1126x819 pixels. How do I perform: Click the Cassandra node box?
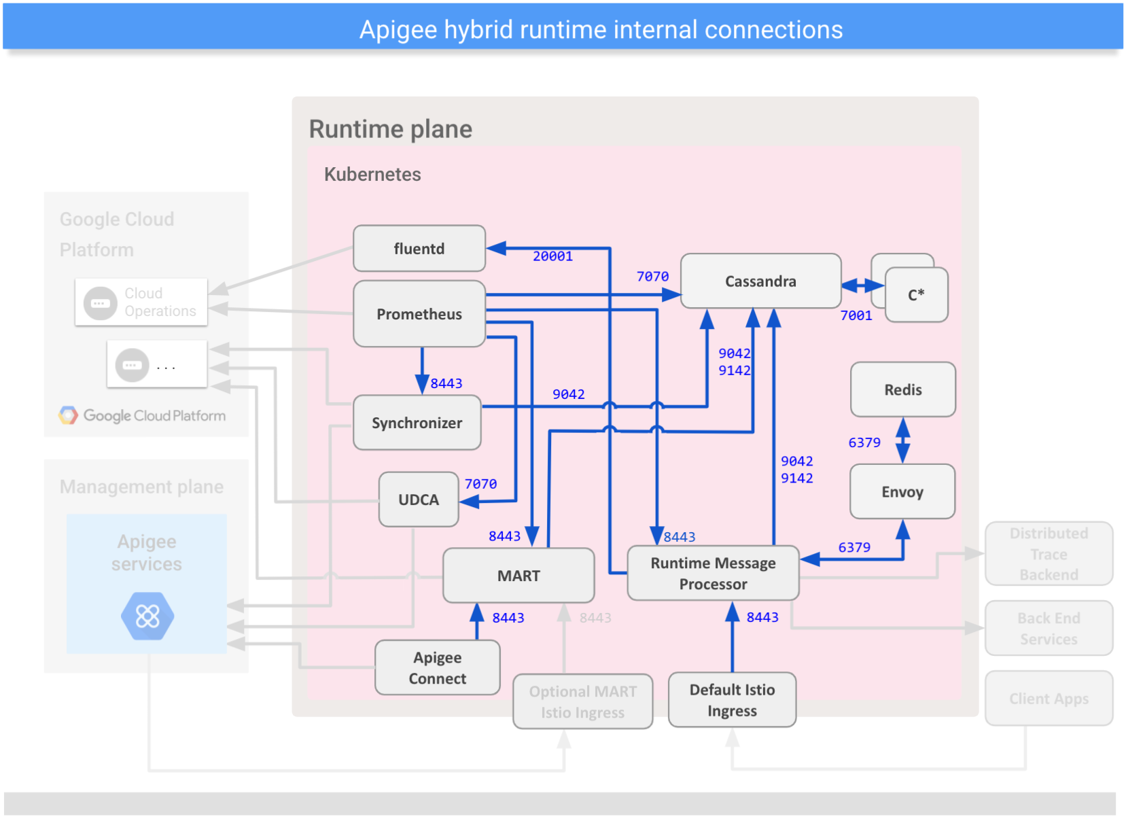[x=759, y=281]
